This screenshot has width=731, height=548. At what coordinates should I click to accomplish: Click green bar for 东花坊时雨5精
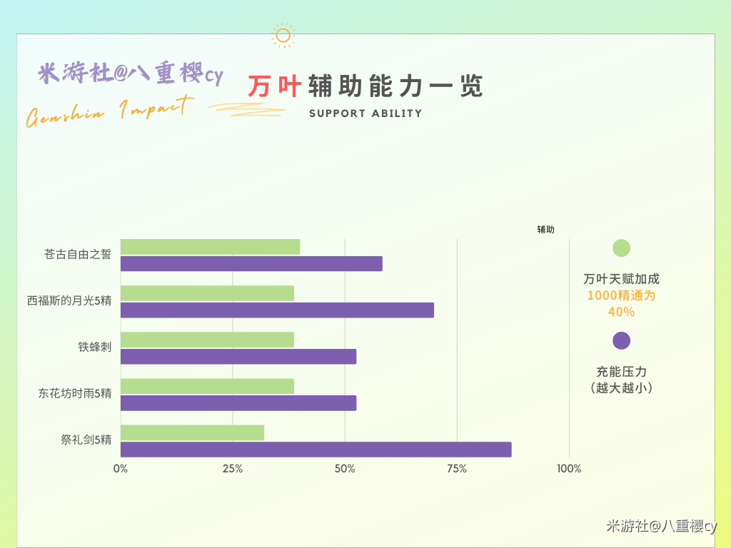point(208,386)
